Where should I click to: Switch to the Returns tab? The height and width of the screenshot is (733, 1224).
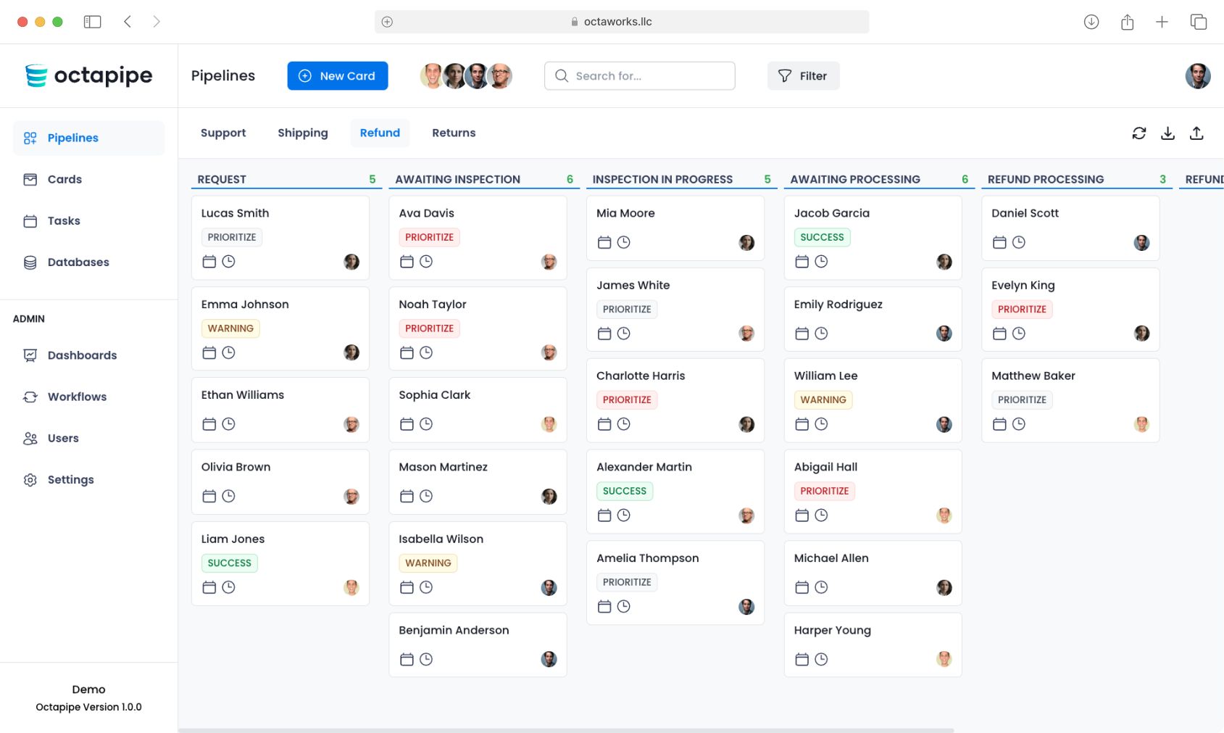(x=454, y=133)
